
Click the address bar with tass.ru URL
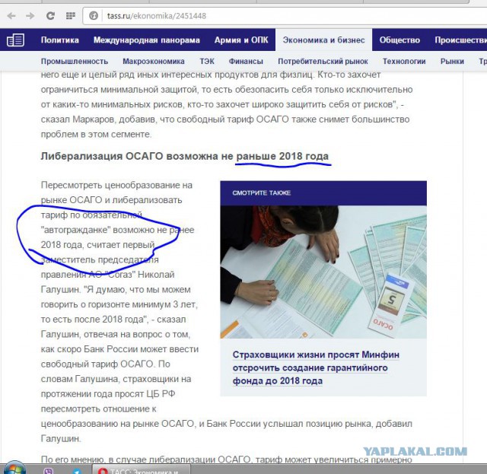[284, 15]
